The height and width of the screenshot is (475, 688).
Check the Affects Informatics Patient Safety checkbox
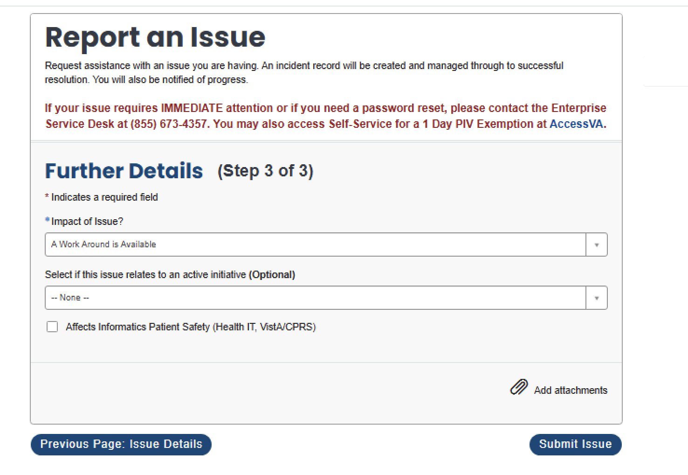click(x=52, y=327)
